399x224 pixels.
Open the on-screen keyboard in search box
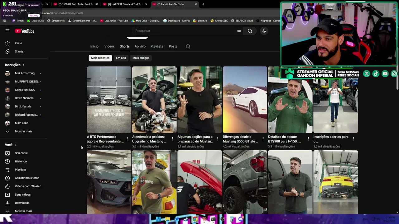pos(239,31)
